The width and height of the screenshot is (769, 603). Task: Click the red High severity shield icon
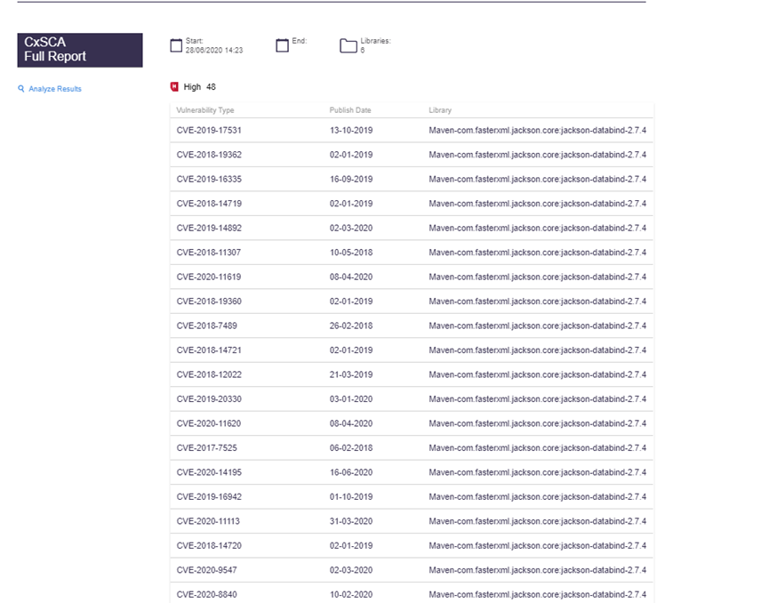coord(174,87)
